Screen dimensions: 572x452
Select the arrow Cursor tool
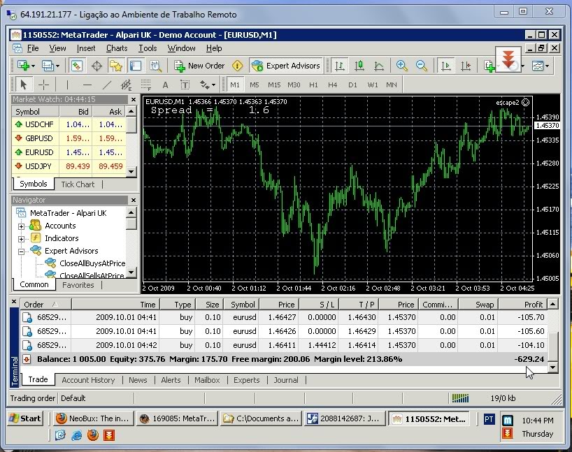click(x=24, y=85)
